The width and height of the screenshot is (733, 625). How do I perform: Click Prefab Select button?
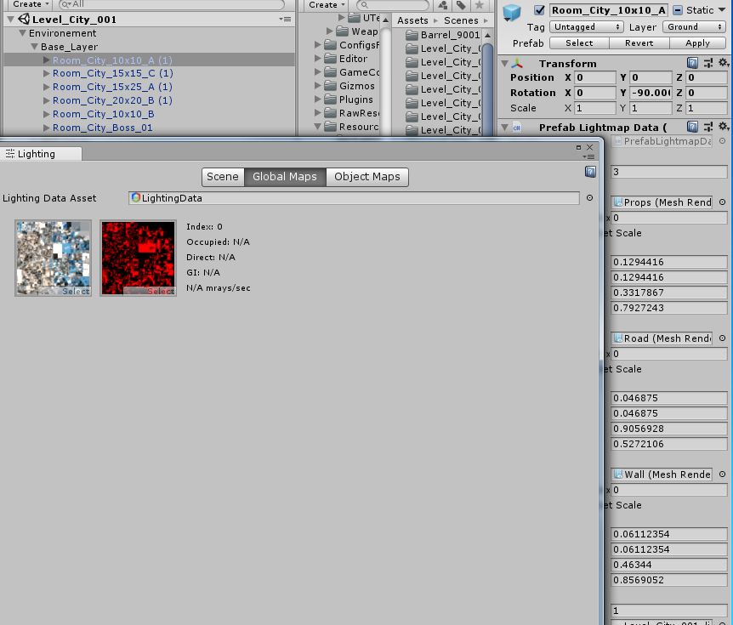click(579, 43)
